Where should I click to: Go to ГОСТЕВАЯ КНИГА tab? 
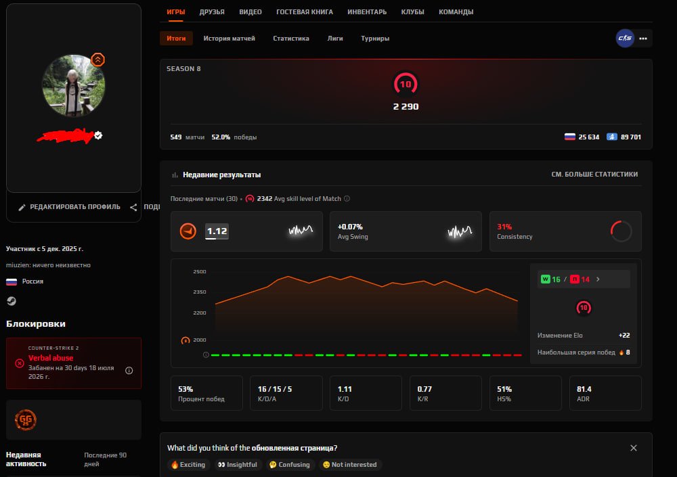(x=305, y=12)
